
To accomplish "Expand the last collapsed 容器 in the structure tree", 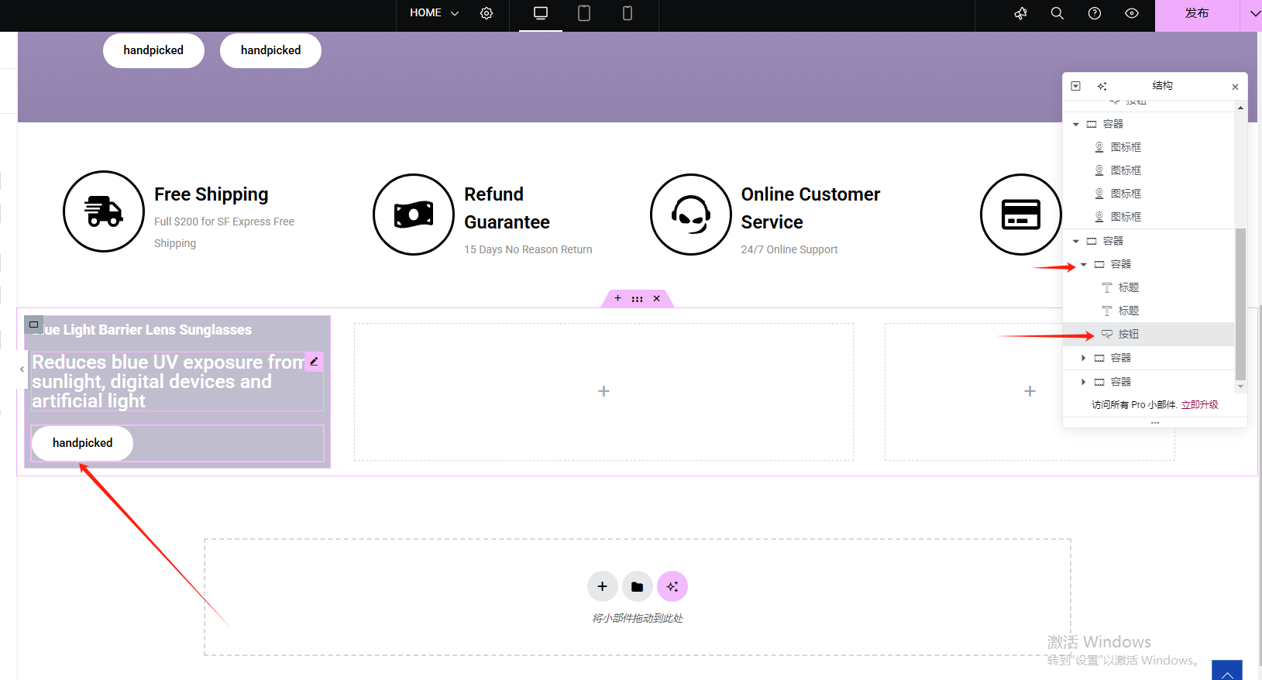I will (x=1083, y=382).
